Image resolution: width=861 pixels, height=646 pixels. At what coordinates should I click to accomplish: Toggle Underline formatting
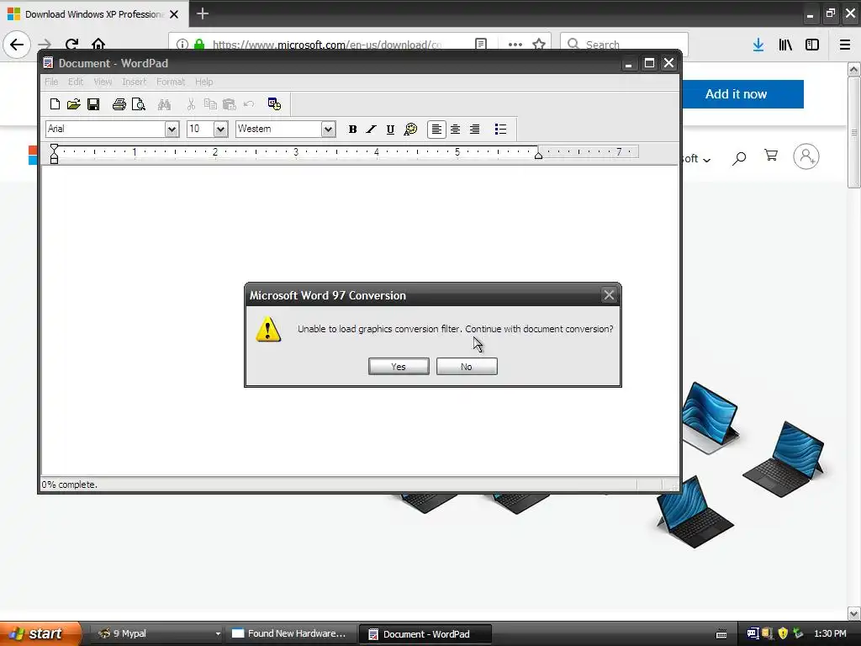pyautogui.click(x=390, y=129)
